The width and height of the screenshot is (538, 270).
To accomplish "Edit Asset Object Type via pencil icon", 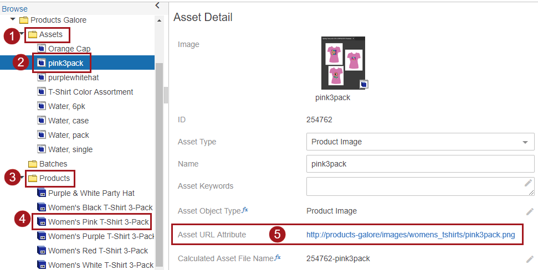I will (530, 211).
